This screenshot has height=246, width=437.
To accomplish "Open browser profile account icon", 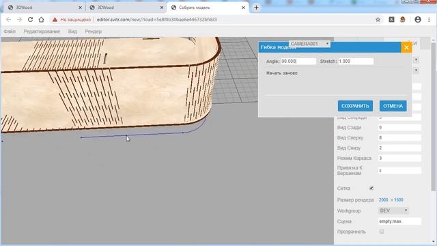I will click(417, 20).
